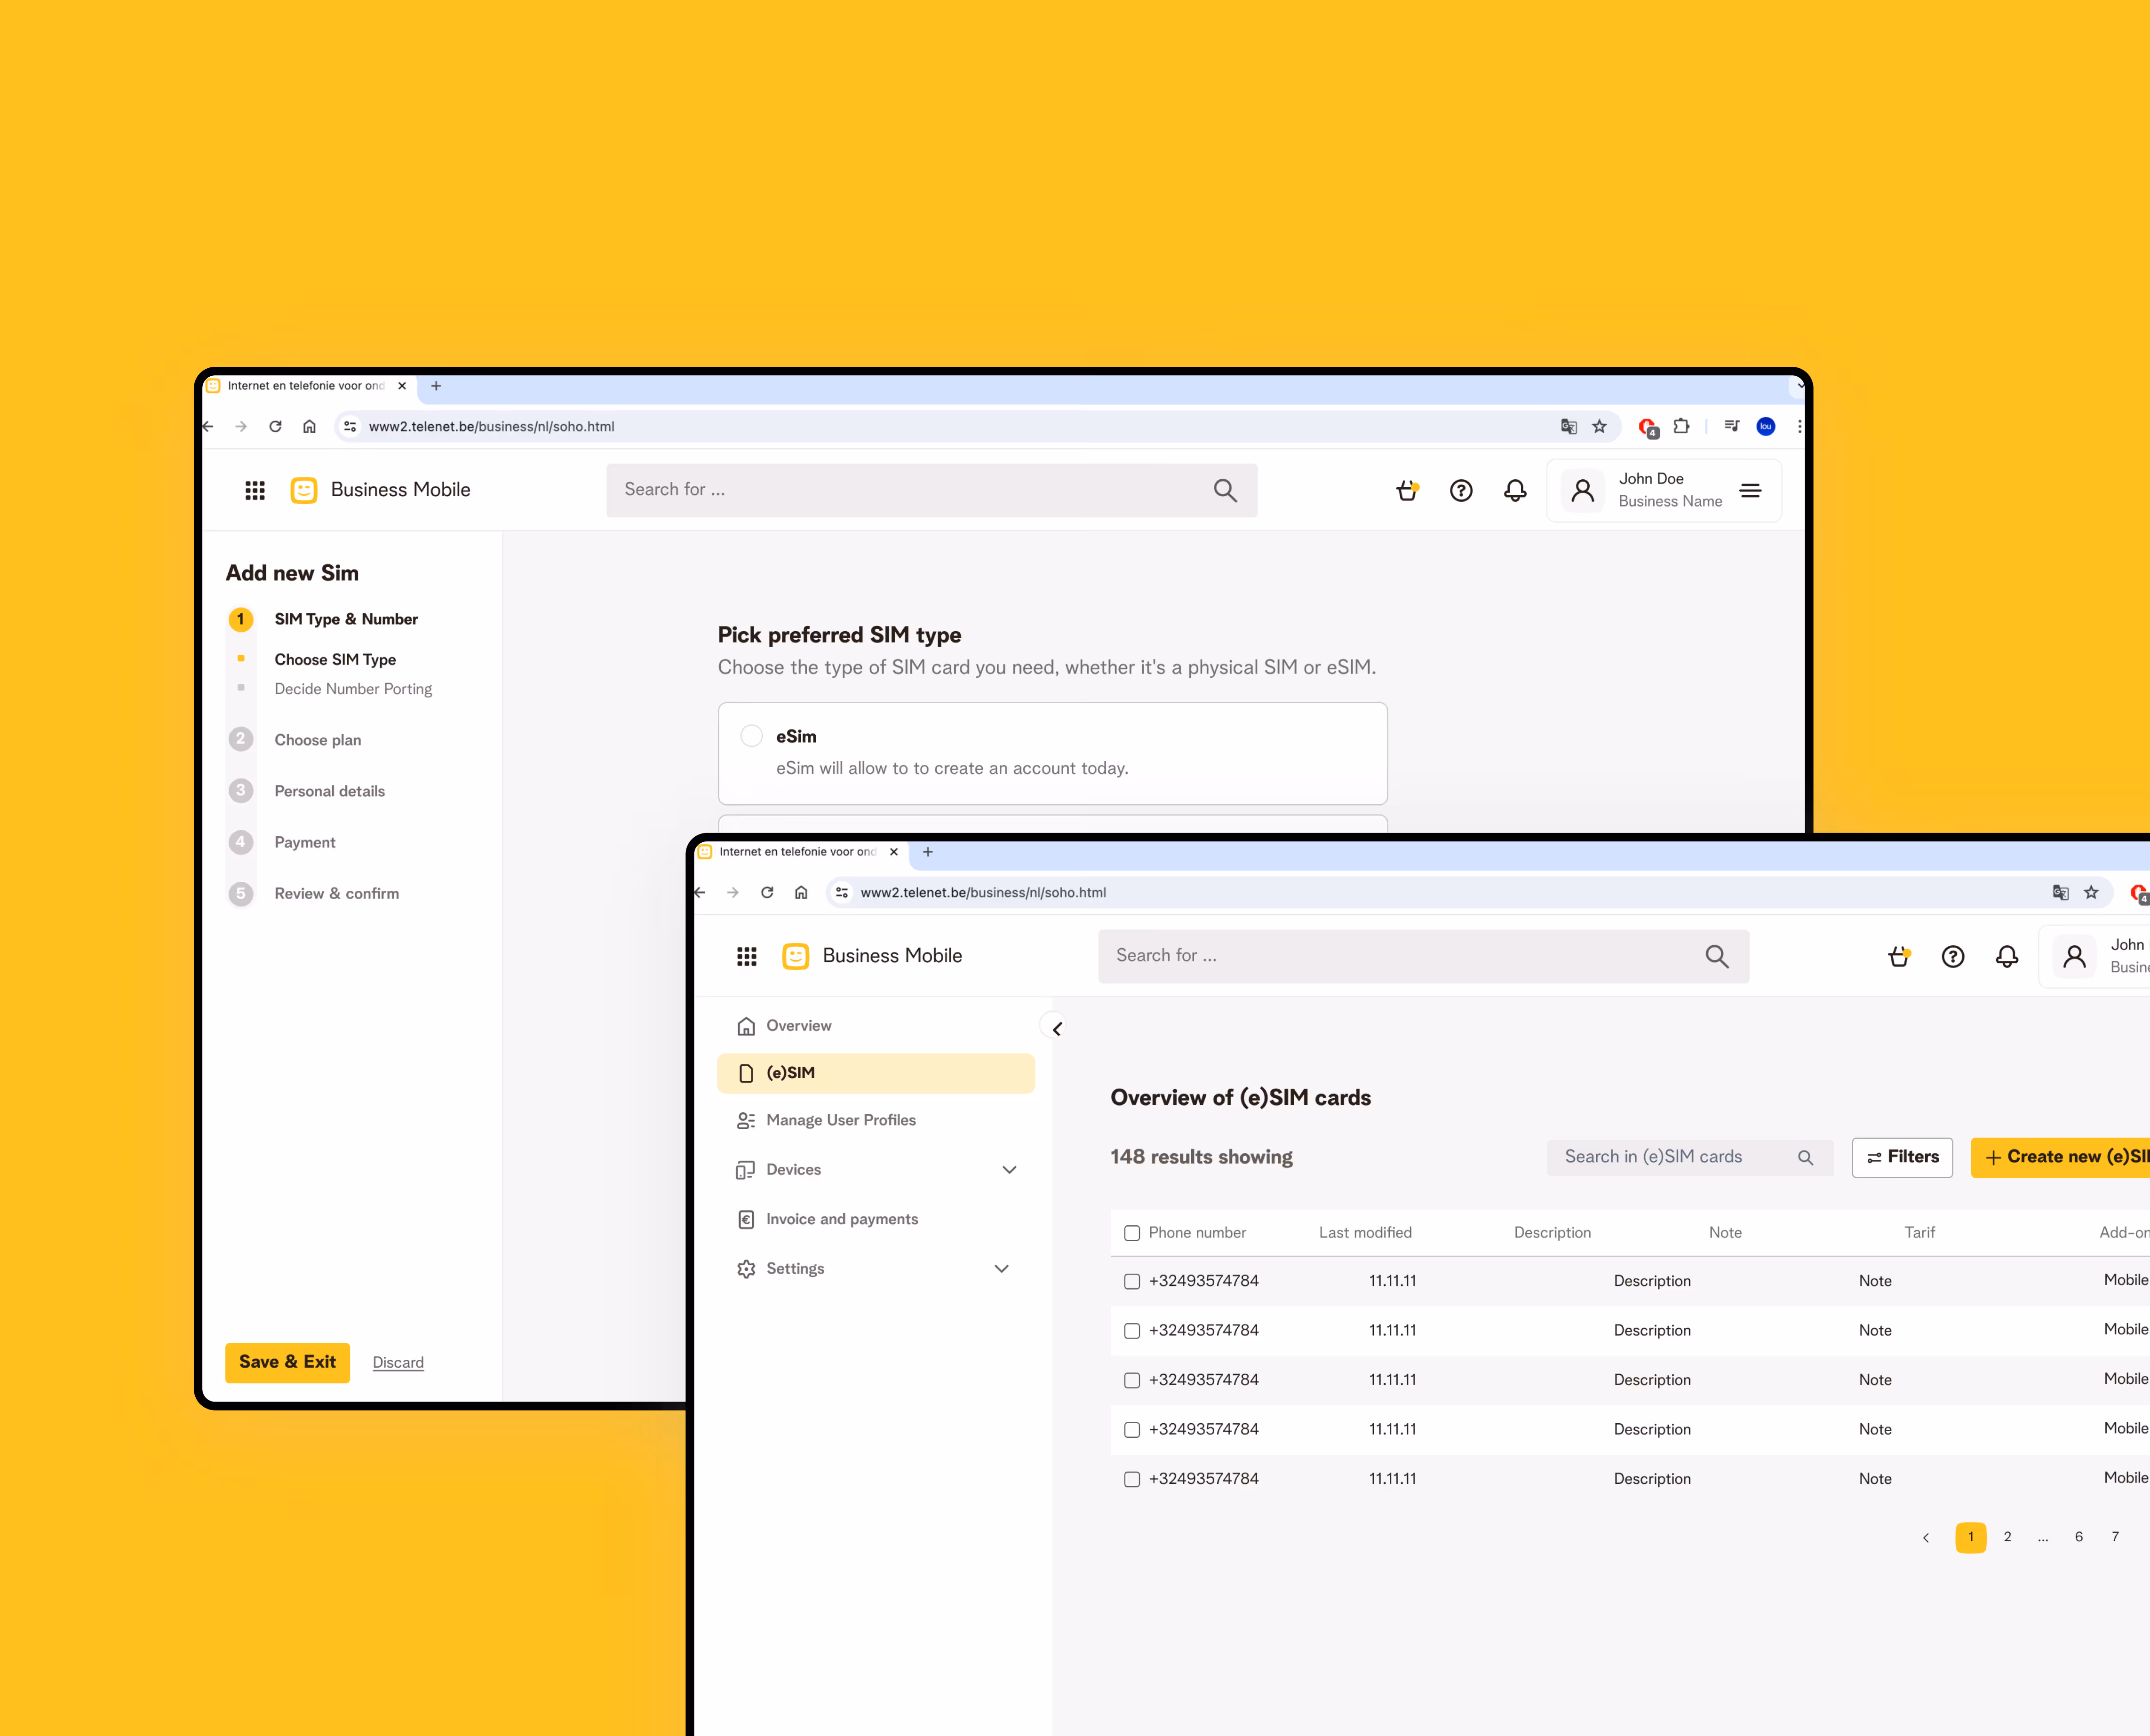Click the shopping cart icon
Viewport: 2150px width, 1736px height.
pyautogui.click(x=1899, y=956)
